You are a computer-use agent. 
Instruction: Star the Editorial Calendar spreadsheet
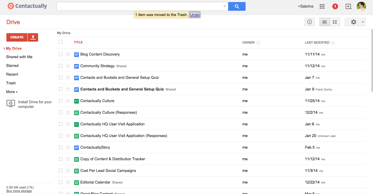68,182
